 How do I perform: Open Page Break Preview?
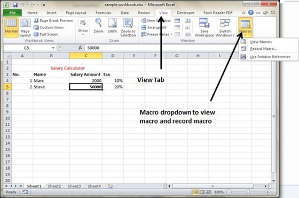pos(53,21)
